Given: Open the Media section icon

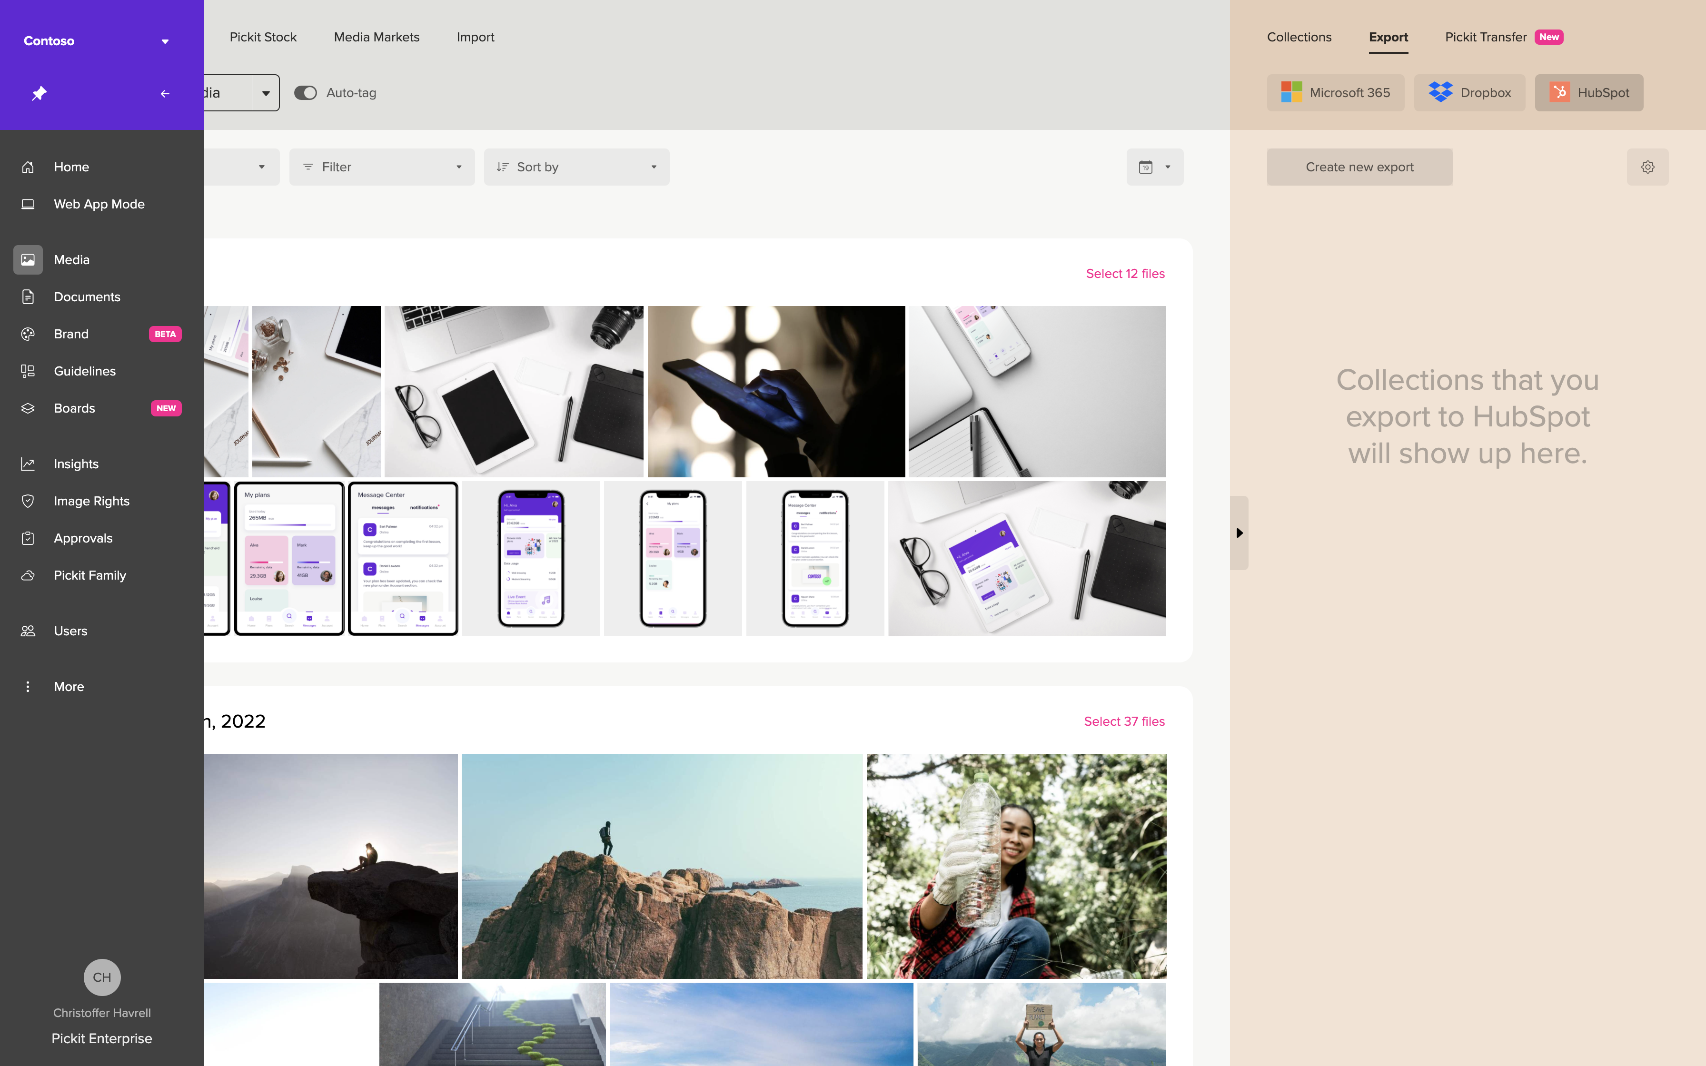Looking at the screenshot, I should (28, 259).
